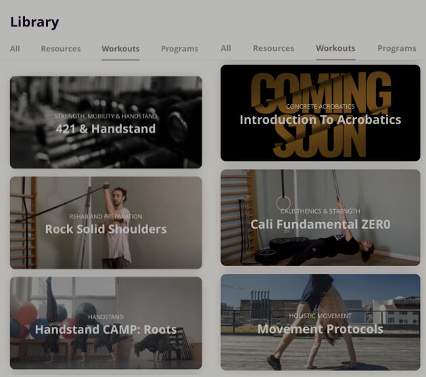
Task: Click the Rock Solid Shoulders title text
Action: coord(106,229)
